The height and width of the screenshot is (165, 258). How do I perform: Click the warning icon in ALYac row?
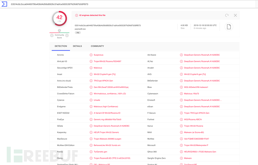181,61
